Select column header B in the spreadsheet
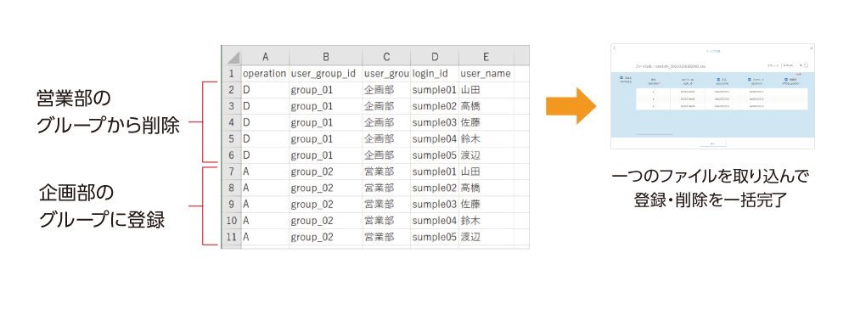Viewport: 849px width, 315px height. (325, 57)
